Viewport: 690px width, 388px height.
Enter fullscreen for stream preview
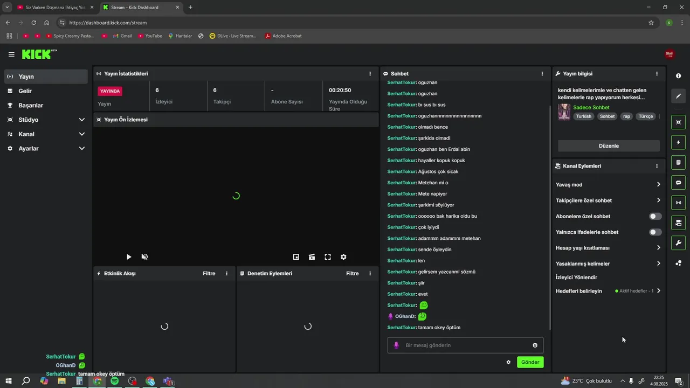[x=328, y=257]
